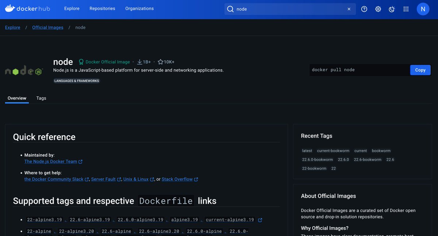
Task: Open the apps grid icon
Action: click(x=406, y=9)
